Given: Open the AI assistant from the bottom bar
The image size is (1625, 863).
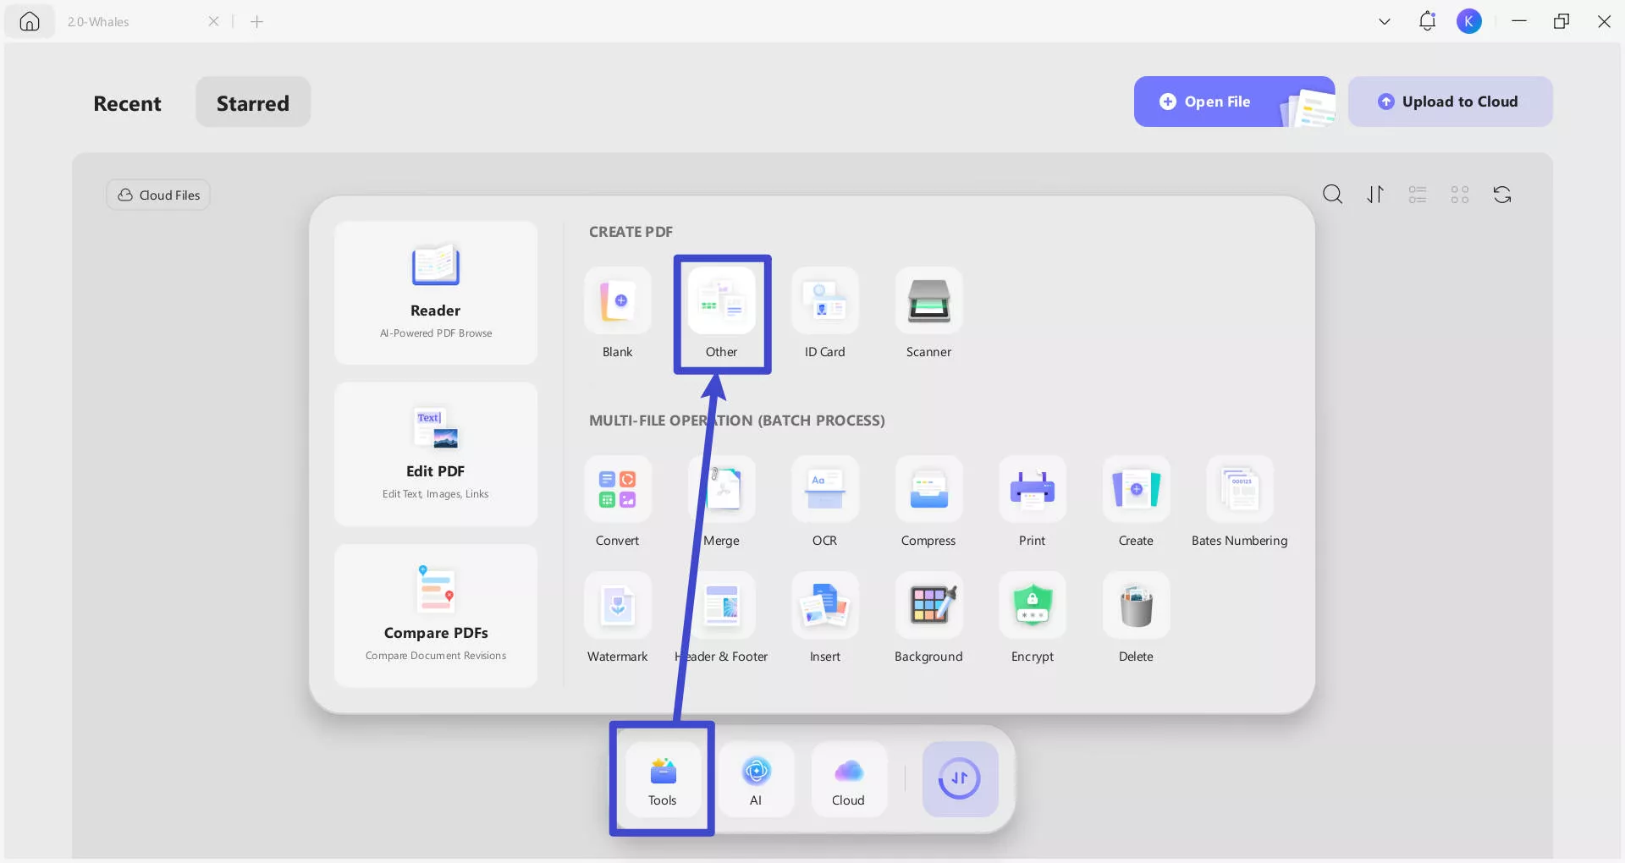Looking at the screenshot, I should point(757,778).
